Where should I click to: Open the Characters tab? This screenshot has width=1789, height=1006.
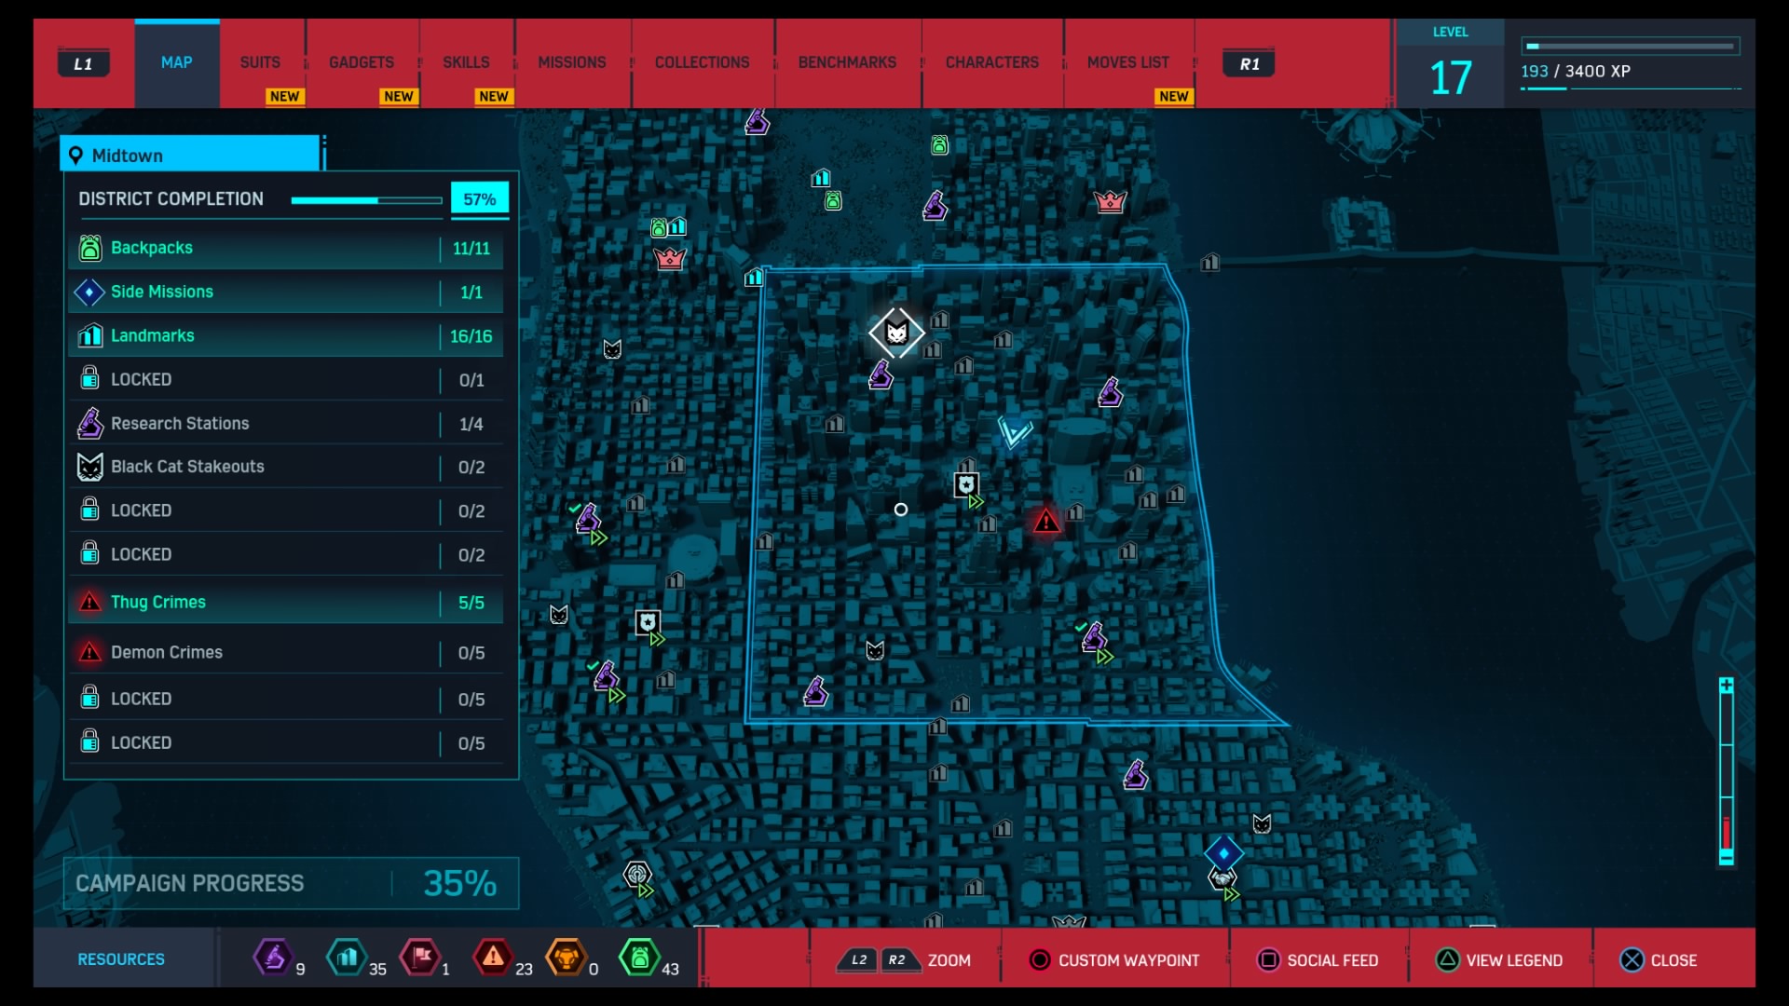[991, 62]
